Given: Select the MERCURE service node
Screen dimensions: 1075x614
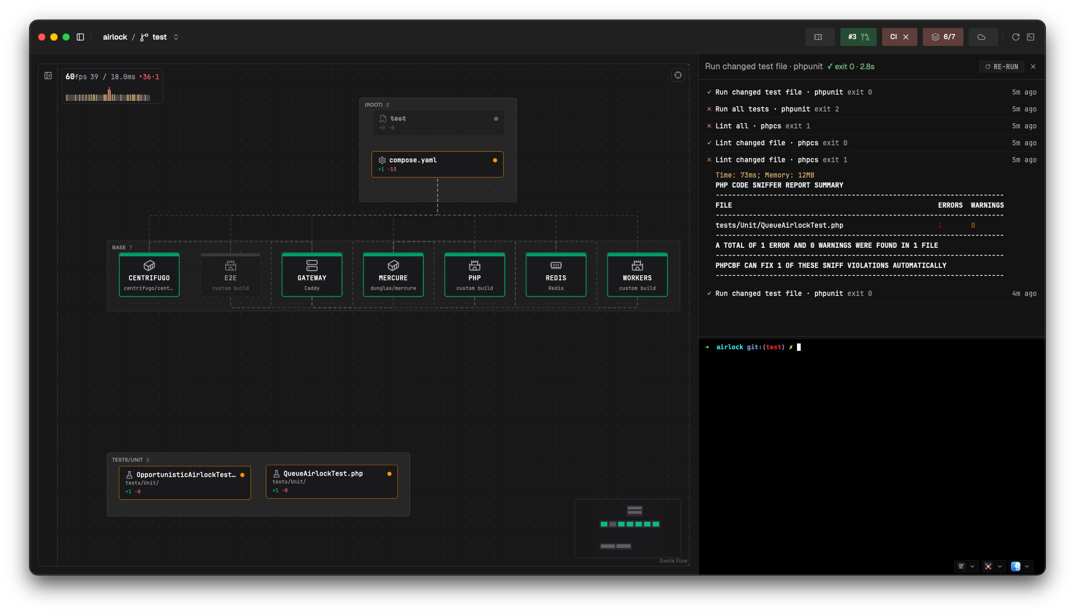Looking at the screenshot, I should pyautogui.click(x=393, y=275).
